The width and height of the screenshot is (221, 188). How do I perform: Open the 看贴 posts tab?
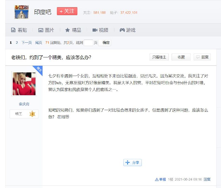[19, 30]
